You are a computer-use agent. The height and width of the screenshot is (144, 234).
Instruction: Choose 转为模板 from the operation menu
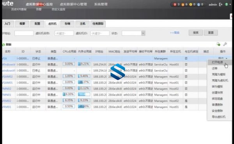(217, 87)
